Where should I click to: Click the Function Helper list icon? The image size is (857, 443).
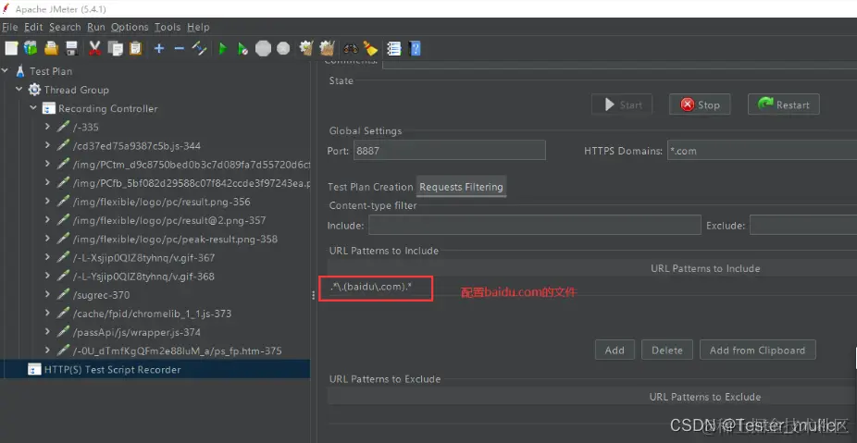pyautogui.click(x=393, y=49)
